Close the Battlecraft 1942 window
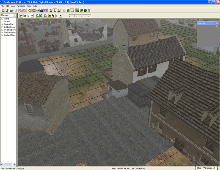 218,2
